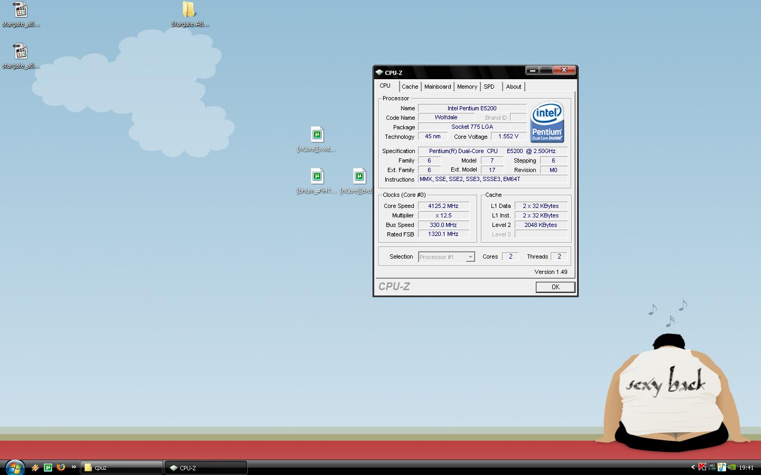Launch Winamp from quick launch bar
The width and height of the screenshot is (761, 475).
35,468
